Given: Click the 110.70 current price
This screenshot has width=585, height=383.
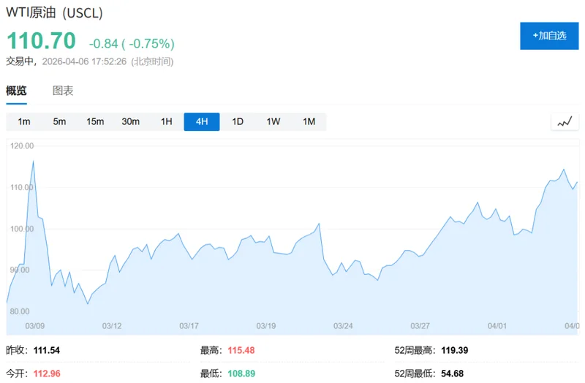Looking at the screenshot, I should (x=41, y=40).
